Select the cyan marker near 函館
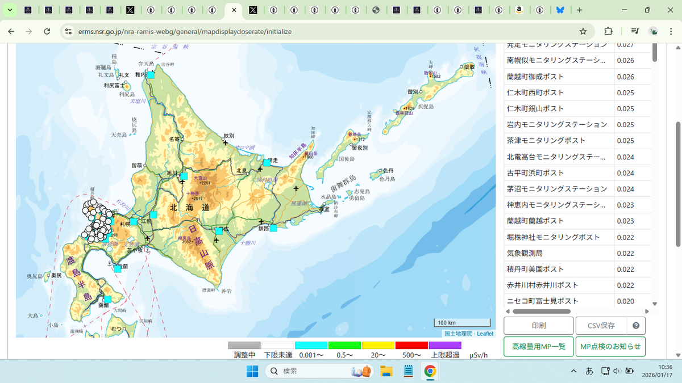 click(x=107, y=299)
